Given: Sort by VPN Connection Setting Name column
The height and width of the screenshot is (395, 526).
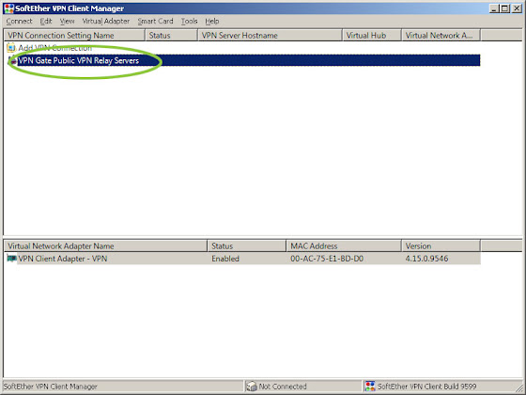Looking at the screenshot, I should click(74, 36).
